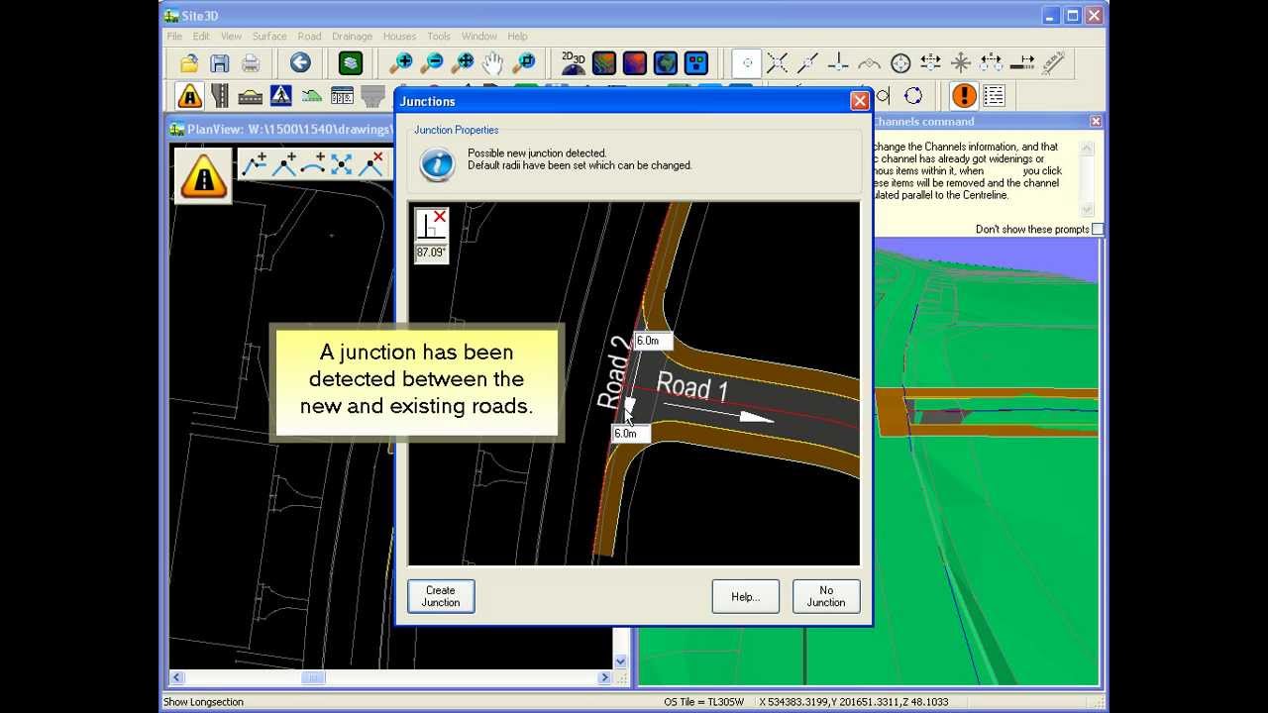1268x713 pixels.
Task: Click PlanView scrollbar left arrow
Action: tap(177, 677)
